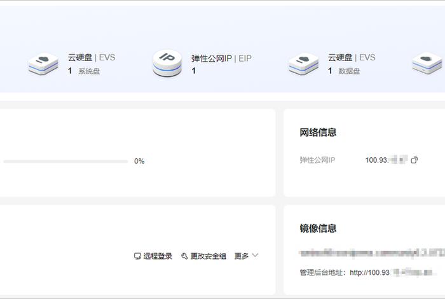The width and height of the screenshot is (445, 299).
Task: Click the chevron next to 更多
Action: (x=255, y=256)
